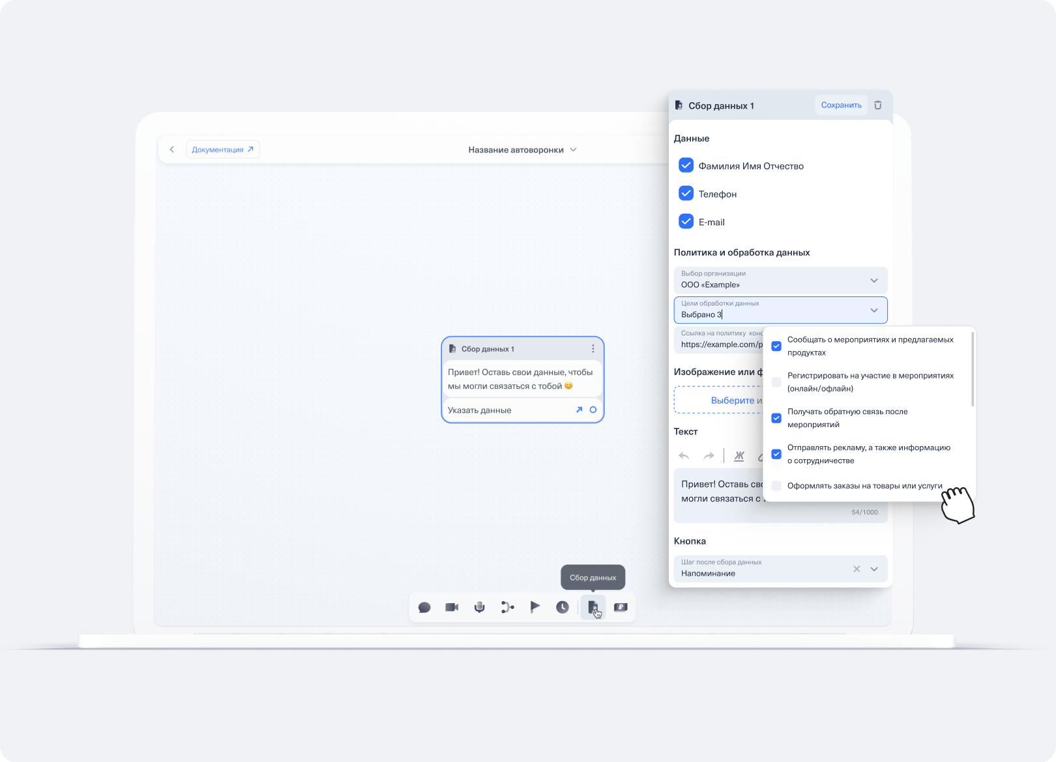Image resolution: width=1056 pixels, height=762 pixels.
Task: Select the flag icon in bottom toolbar
Action: (x=535, y=608)
